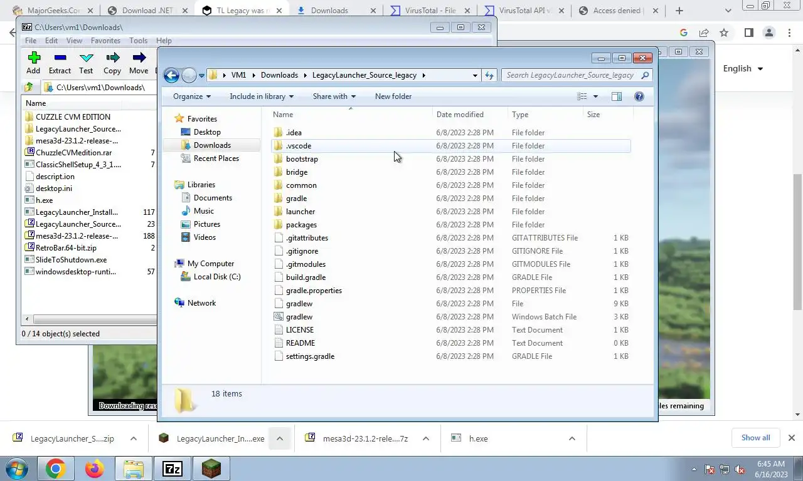Screen dimensions: 803x481
Task: Click the change view icon in Explorer
Action: point(582,96)
